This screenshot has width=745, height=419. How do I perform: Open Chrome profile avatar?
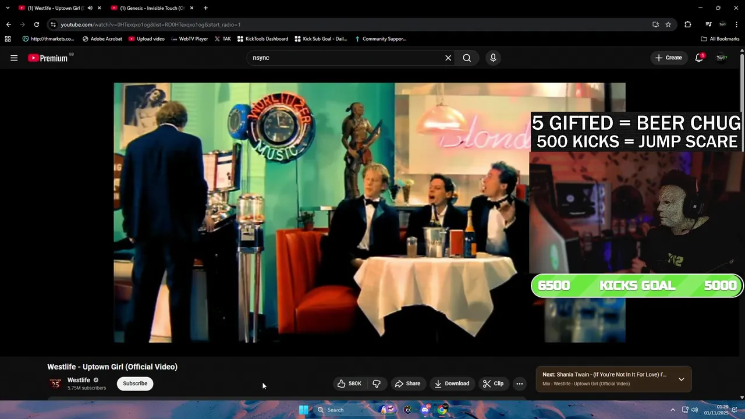[722, 24]
